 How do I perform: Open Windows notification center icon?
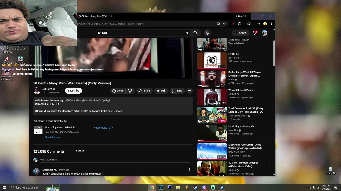[x=335, y=188]
